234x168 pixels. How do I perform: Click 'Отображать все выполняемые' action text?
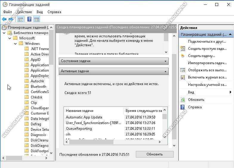click(x=207, y=70)
